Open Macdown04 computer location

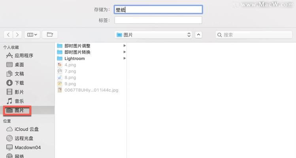coord(27,147)
